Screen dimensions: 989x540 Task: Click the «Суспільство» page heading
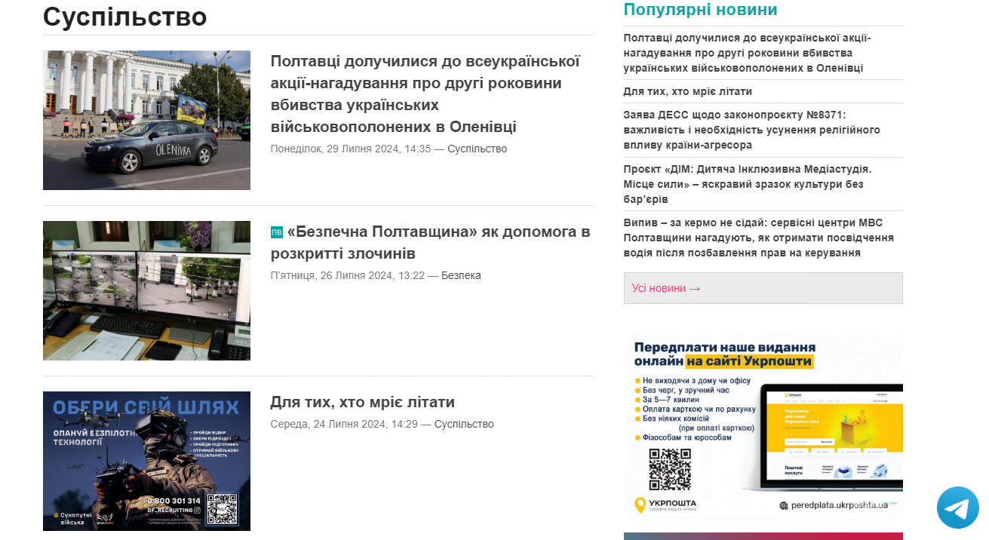125,17
